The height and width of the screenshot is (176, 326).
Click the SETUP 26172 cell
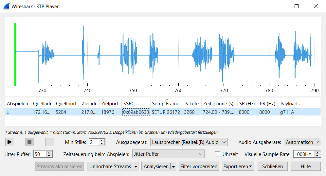coord(166,112)
